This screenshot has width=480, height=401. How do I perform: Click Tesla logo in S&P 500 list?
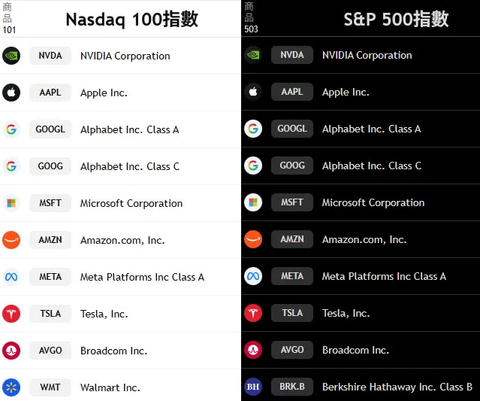point(253,313)
